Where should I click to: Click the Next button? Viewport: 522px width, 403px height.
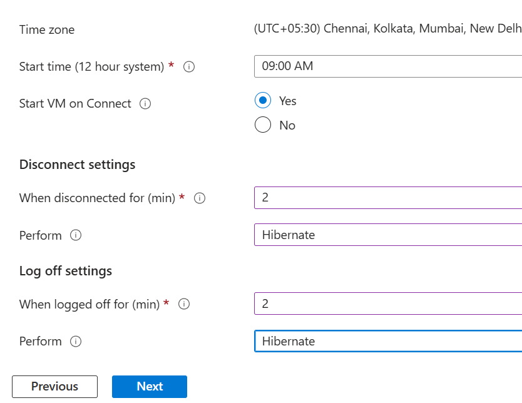tap(149, 386)
